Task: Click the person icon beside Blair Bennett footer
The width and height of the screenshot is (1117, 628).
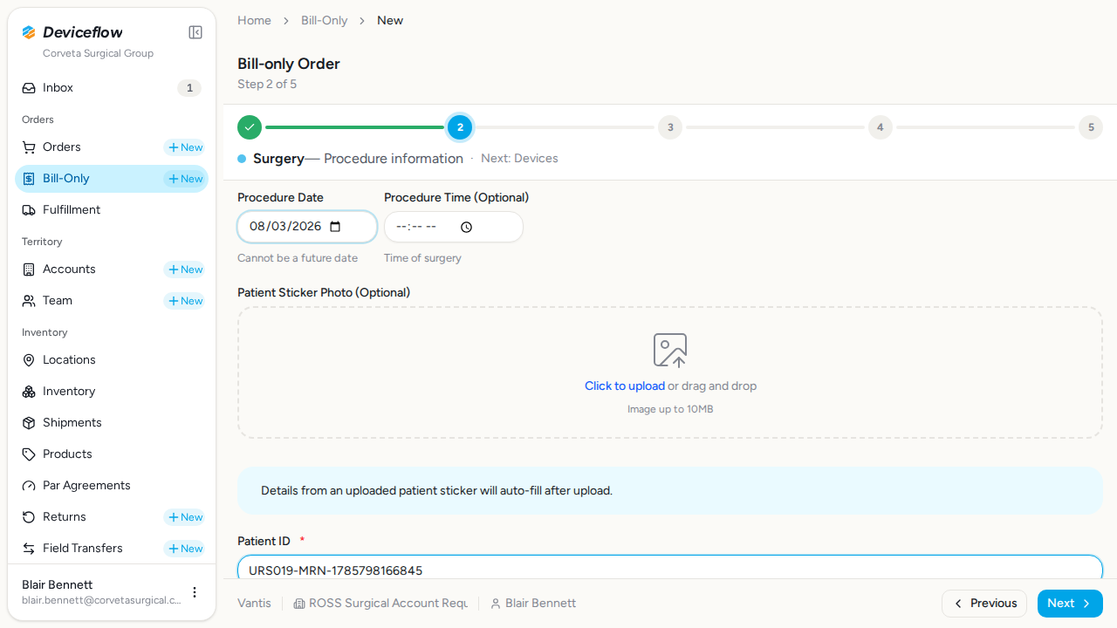Action: 496,604
